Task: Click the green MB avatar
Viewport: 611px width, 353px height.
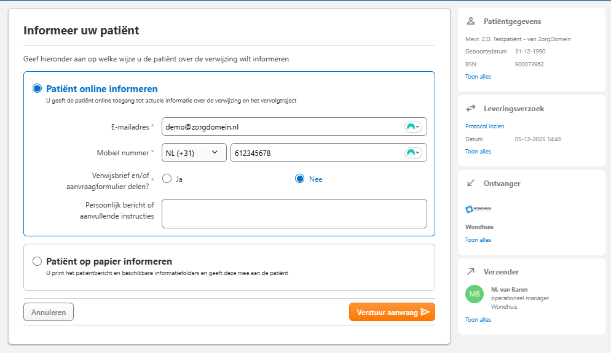Action: pyautogui.click(x=475, y=294)
